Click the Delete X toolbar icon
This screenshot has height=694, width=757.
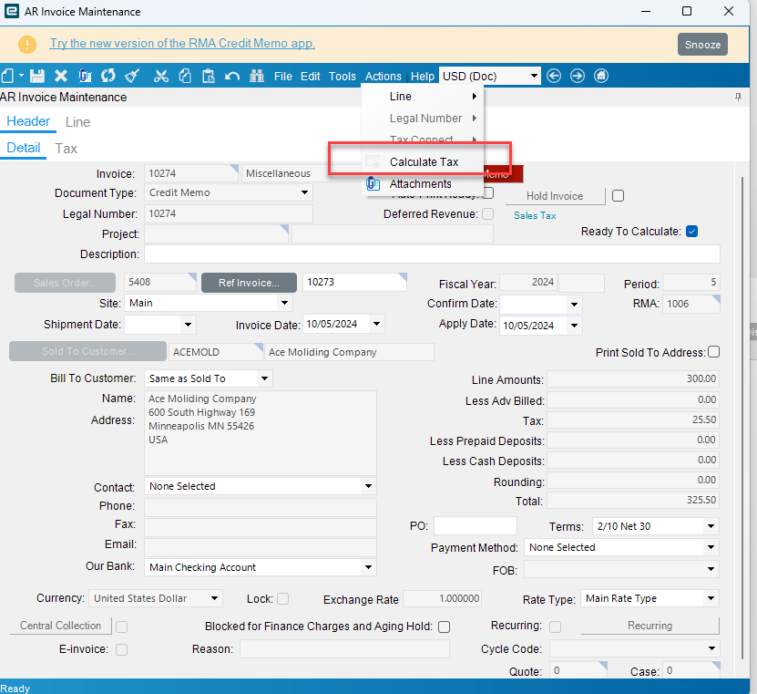click(61, 76)
